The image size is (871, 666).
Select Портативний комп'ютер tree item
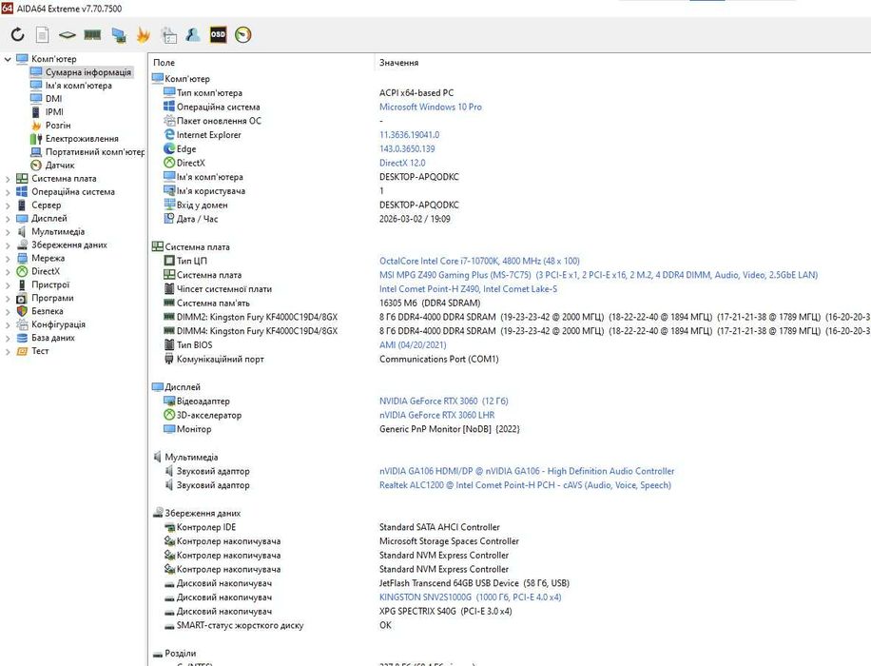(x=94, y=152)
